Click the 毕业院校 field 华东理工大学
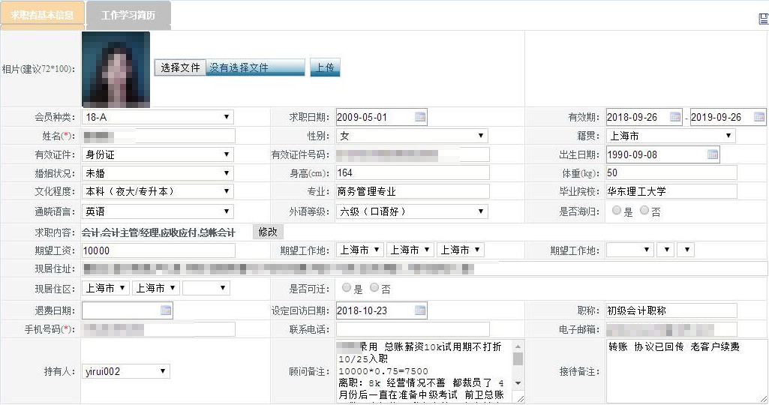Viewport: 769px width, 405px height. (x=671, y=191)
